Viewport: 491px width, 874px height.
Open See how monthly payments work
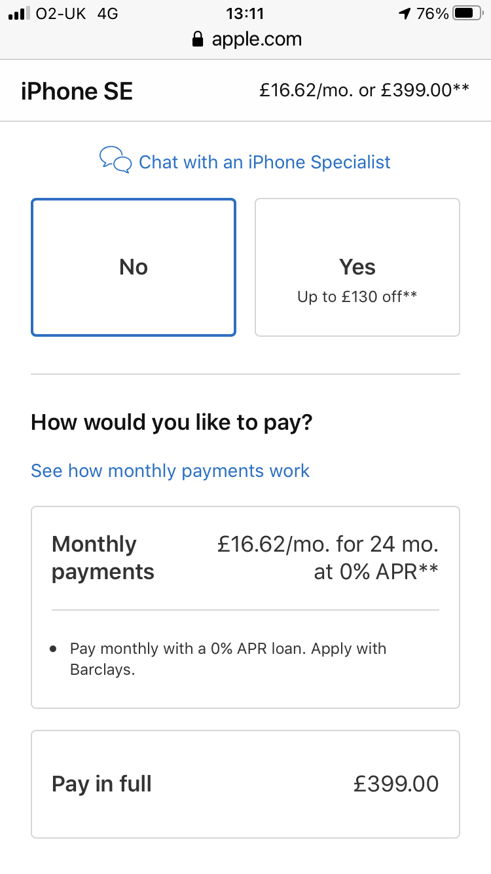170,470
